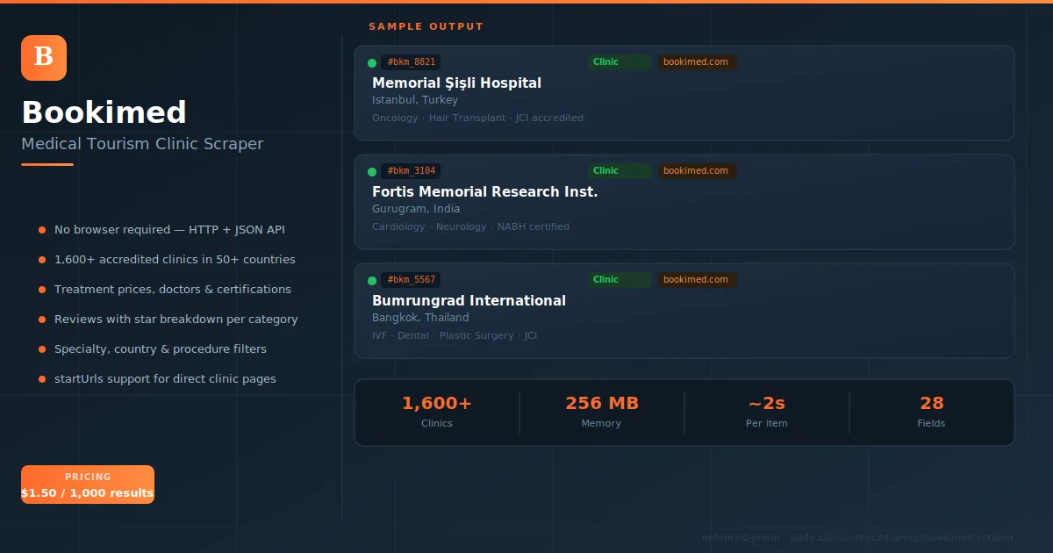Image resolution: width=1053 pixels, height=553 pixels.
Task: Click the 256 MB Memory stat
Action: pos(602,413)
